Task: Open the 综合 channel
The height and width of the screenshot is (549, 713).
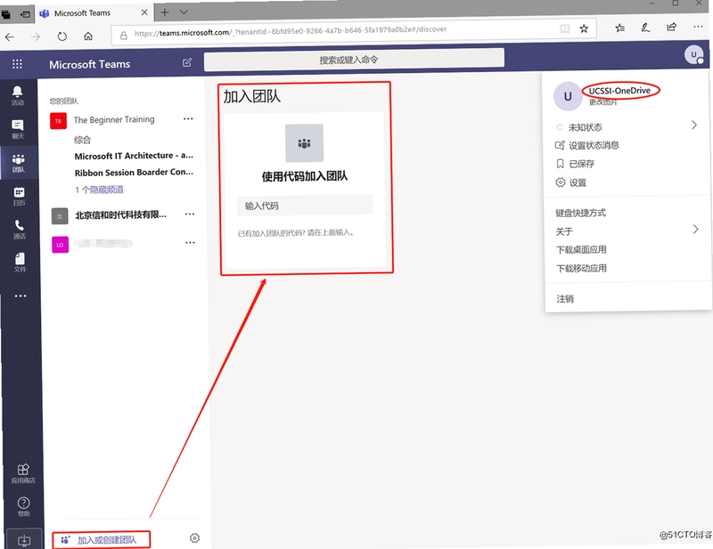Action: pos(82,140)
